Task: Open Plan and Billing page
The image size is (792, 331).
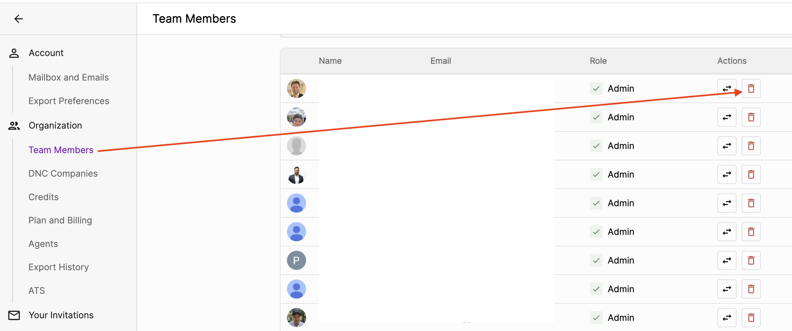Action: point(60,220)
